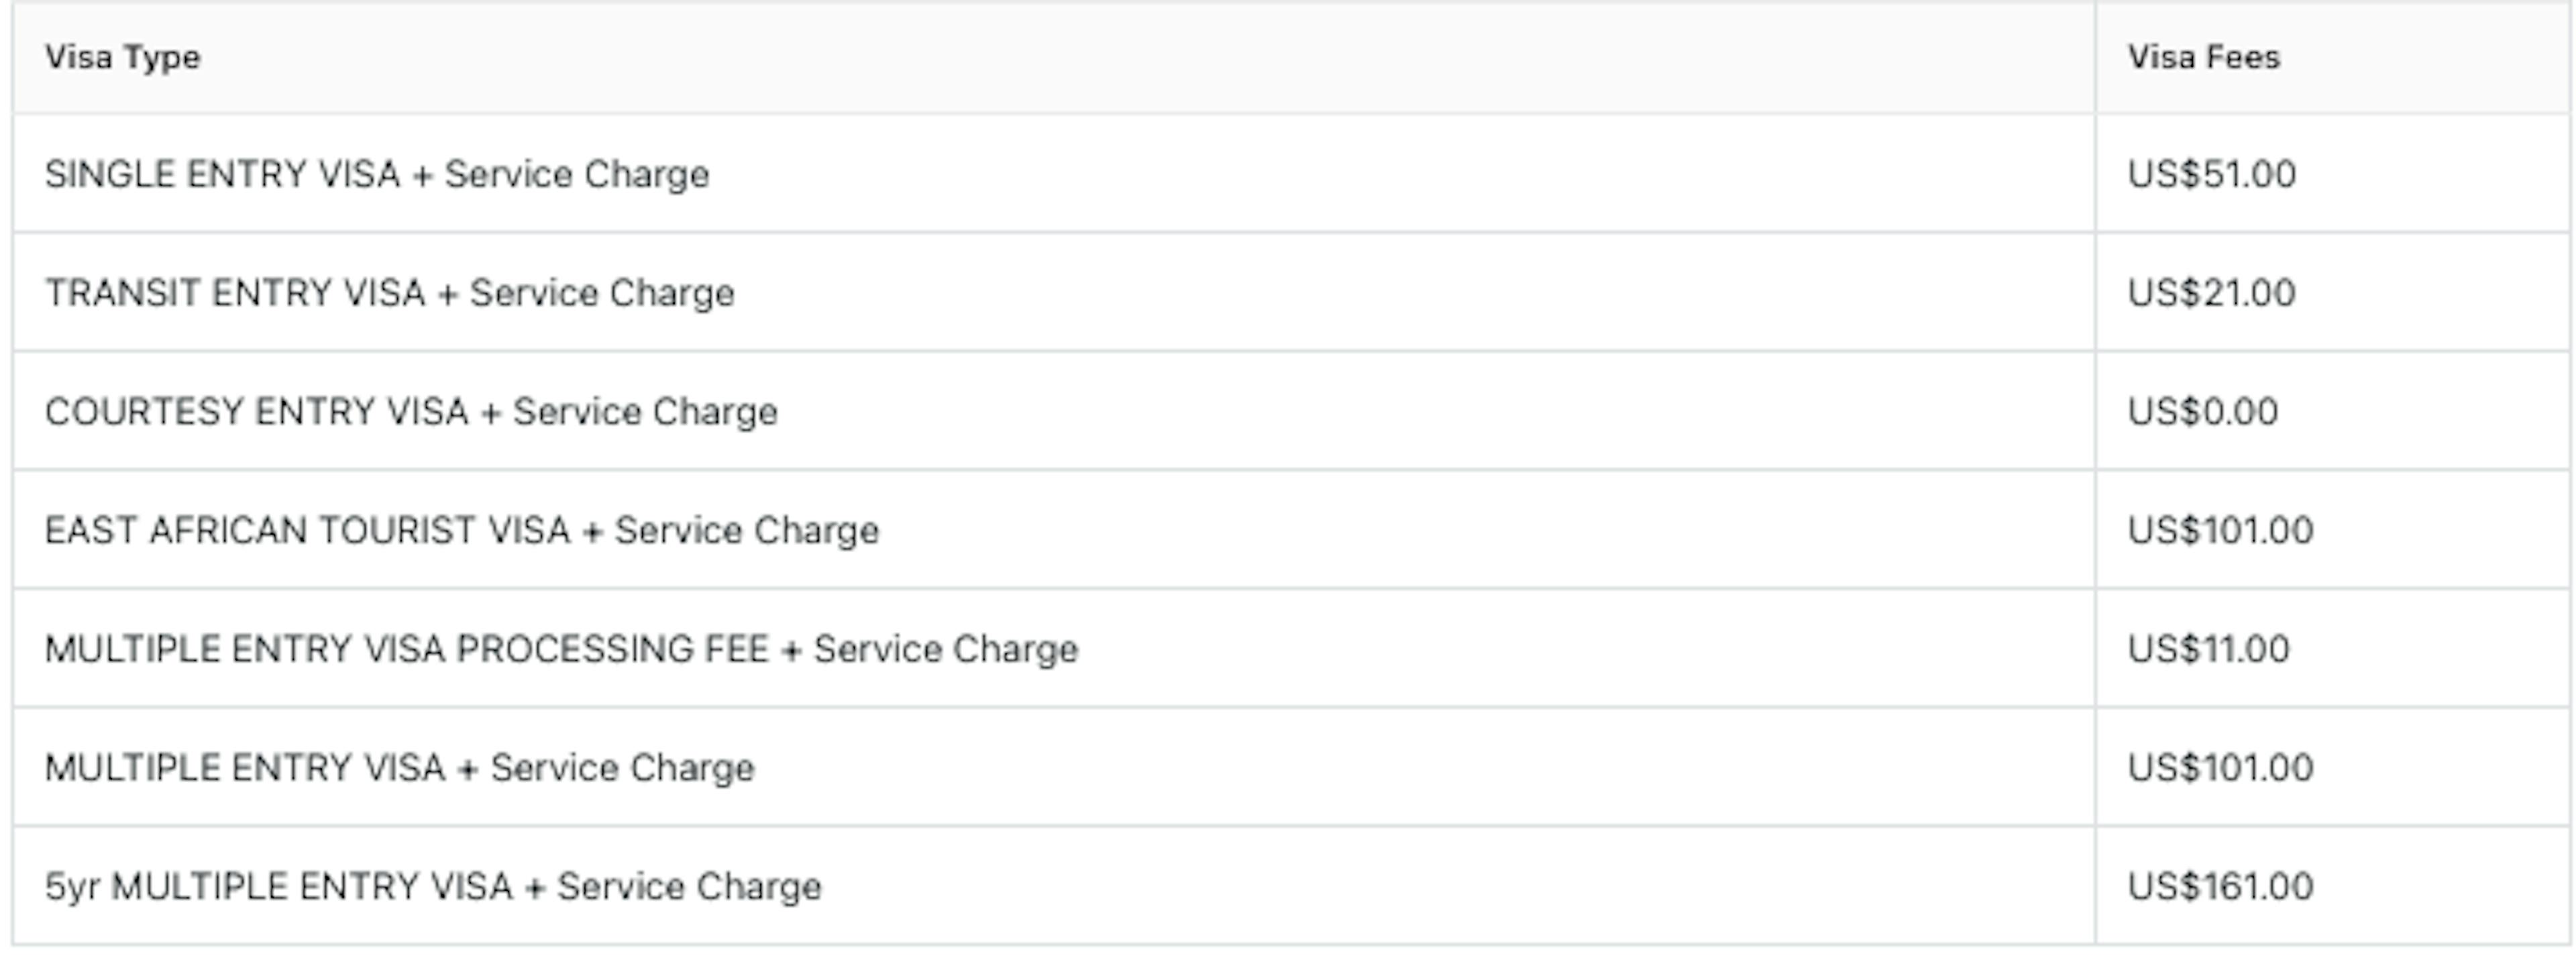Click Service Charge text in Courtesy row
This screenshot has height=968, width=2576.
645,412
